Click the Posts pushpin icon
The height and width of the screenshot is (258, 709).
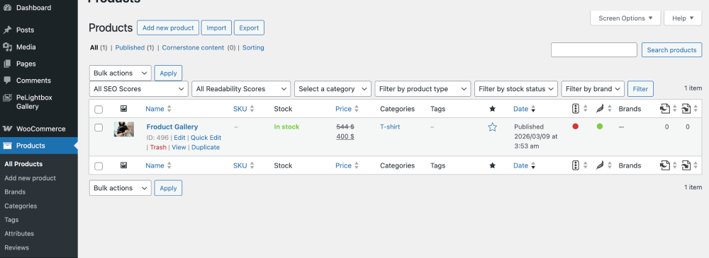tap(7, 30)
